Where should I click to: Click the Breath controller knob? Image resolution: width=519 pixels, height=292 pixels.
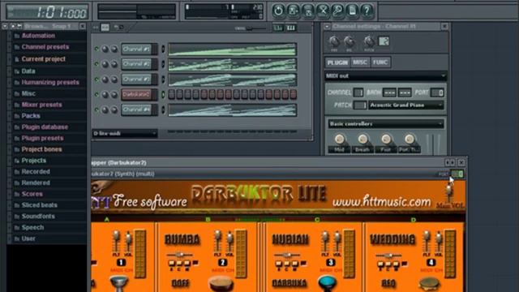362,139
